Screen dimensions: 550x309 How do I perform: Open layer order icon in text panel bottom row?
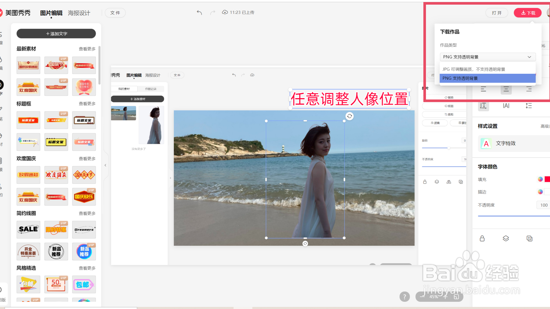[506, 238]
